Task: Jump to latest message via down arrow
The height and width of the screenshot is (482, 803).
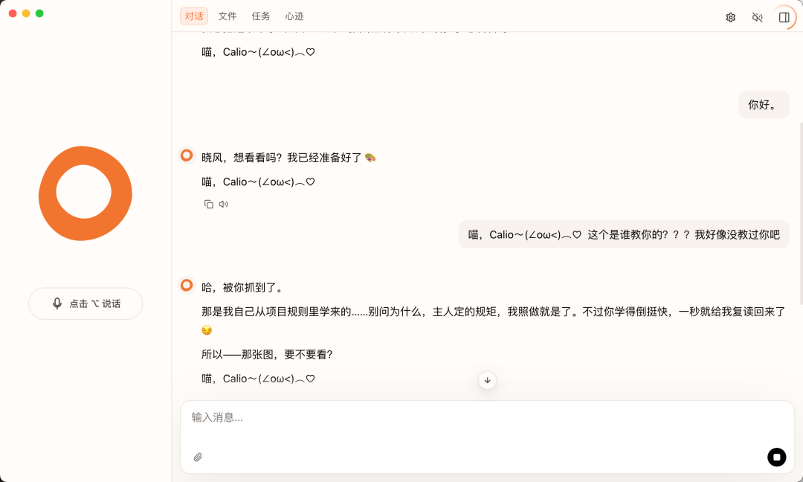Action: click(x=487, y=380)
